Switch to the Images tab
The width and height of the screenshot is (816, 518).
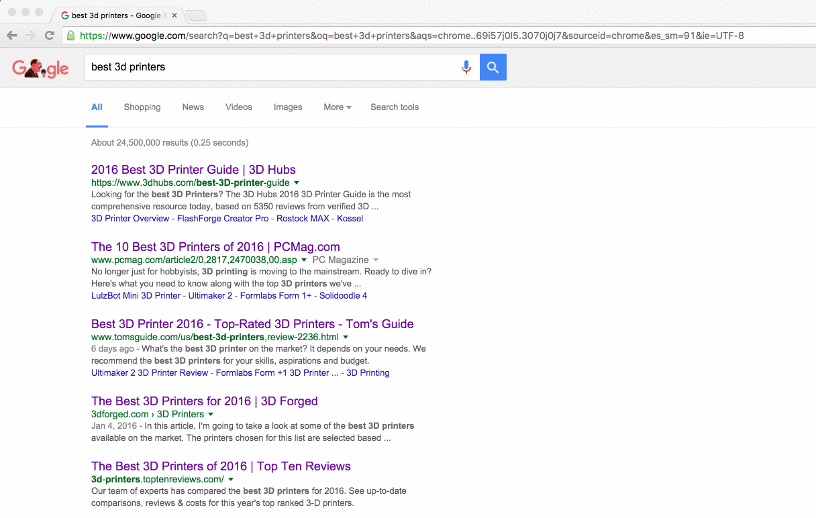(x=288, y=107)
